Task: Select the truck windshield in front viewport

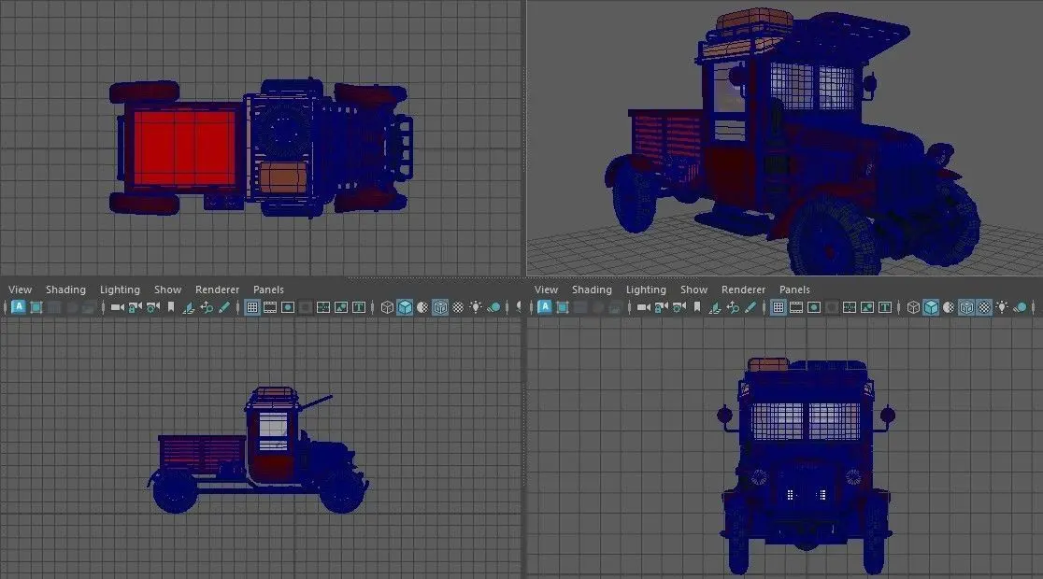Action: click(x=806, y=421)
